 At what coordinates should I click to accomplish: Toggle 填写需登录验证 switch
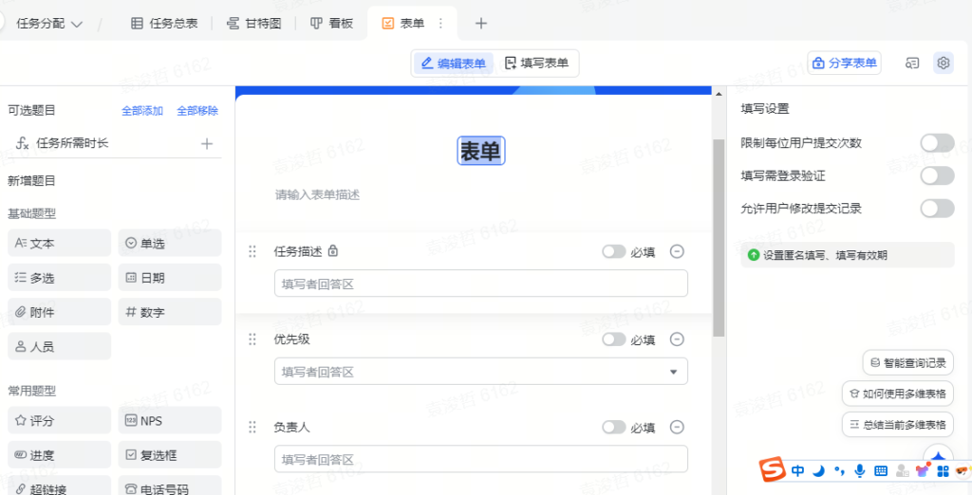936,175
